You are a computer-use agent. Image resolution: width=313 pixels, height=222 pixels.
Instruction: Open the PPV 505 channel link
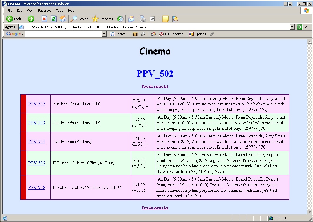[37, 163]
